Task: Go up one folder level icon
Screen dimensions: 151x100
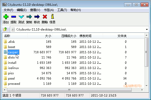Action: [x=5, y=29]
